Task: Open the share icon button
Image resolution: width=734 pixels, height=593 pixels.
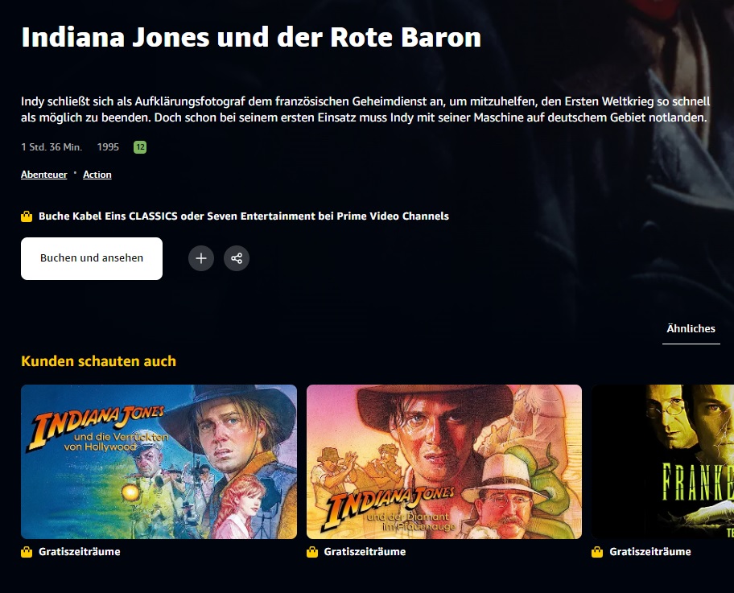Action: tap(237, 258)
